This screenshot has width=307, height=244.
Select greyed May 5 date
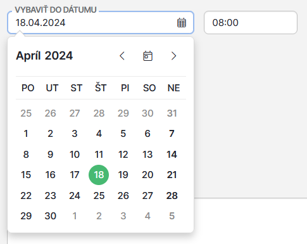pos(172,216)
